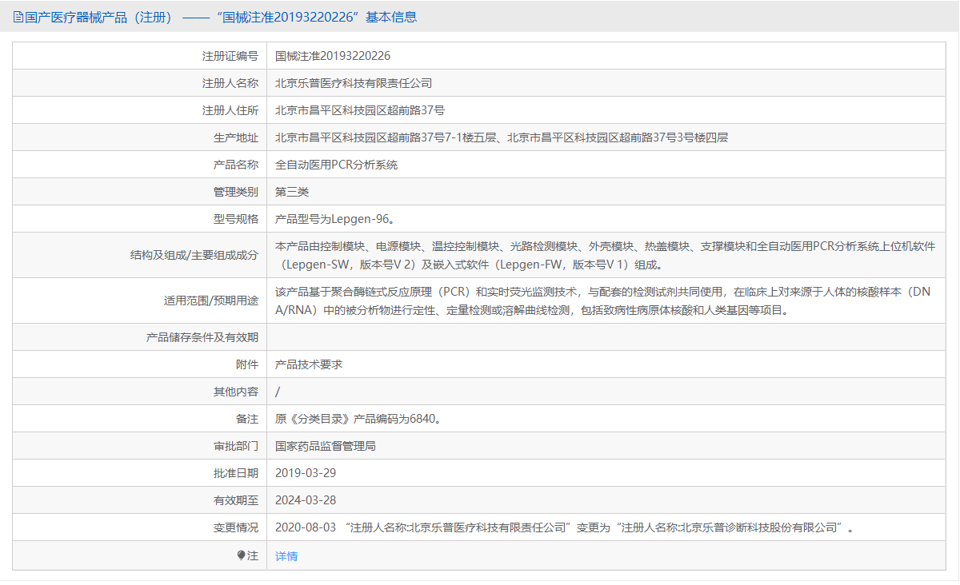Click the 产品储存条件及有效期 label
This screenshot has width=960, height=585.
point(202,337)
